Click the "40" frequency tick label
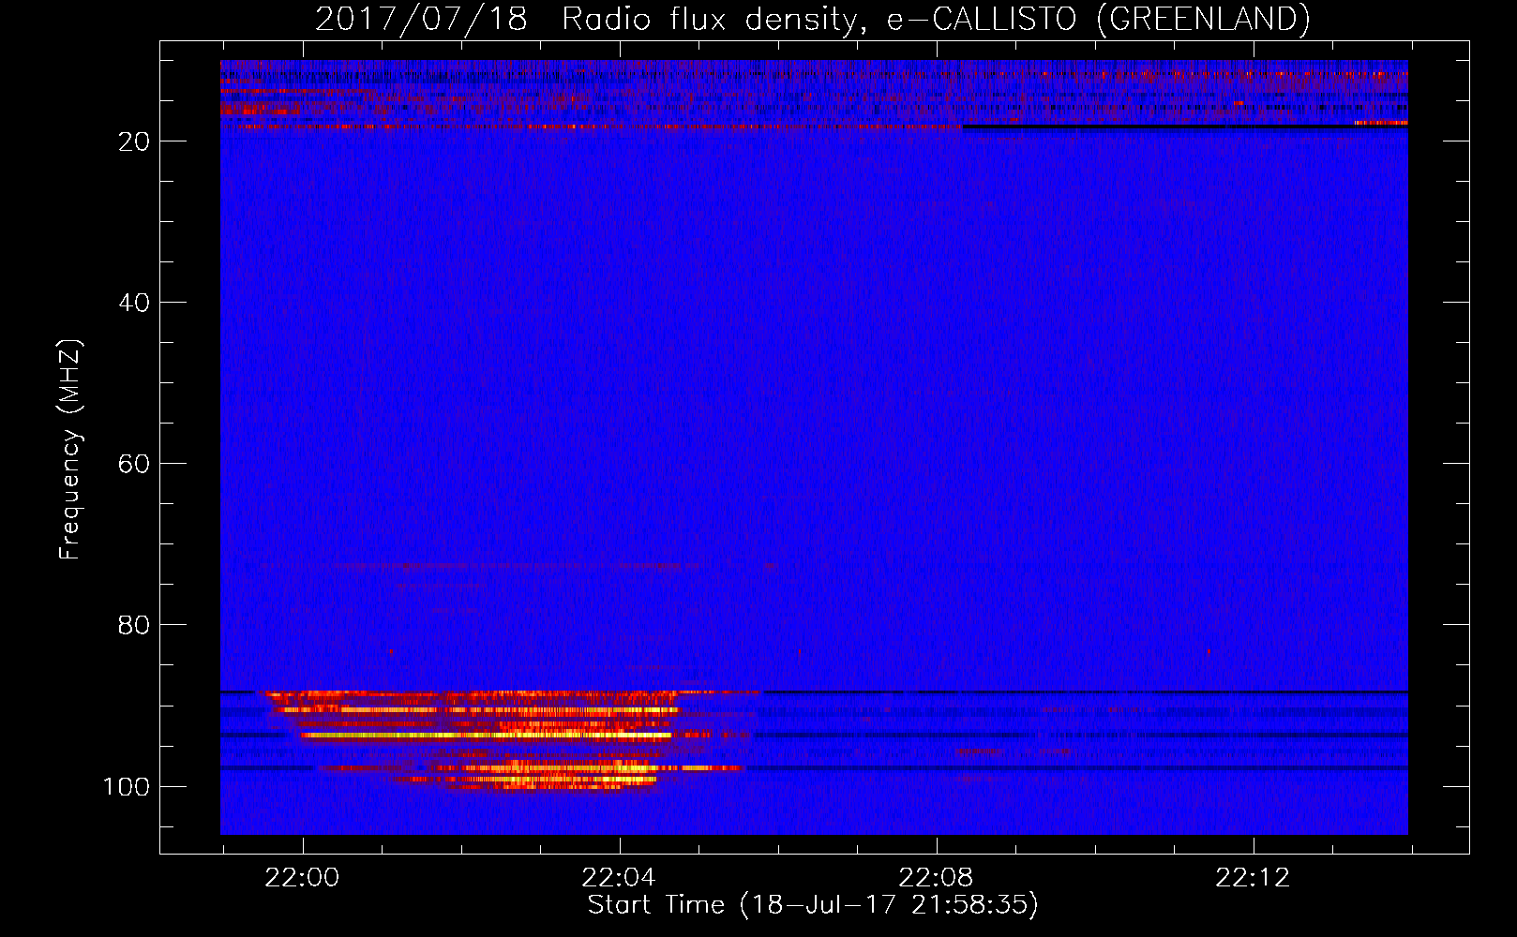Viewport: 1517px width, 937px height. coord(134,303)
